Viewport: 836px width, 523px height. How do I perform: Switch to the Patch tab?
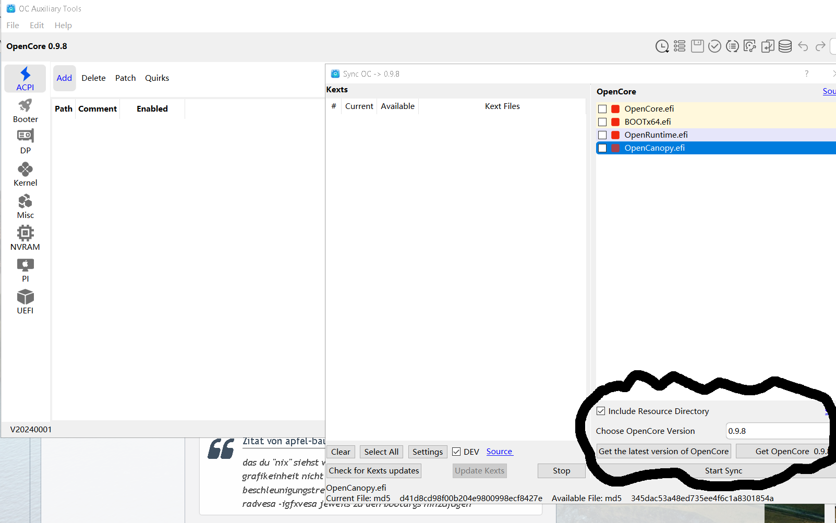coord(125,78)
